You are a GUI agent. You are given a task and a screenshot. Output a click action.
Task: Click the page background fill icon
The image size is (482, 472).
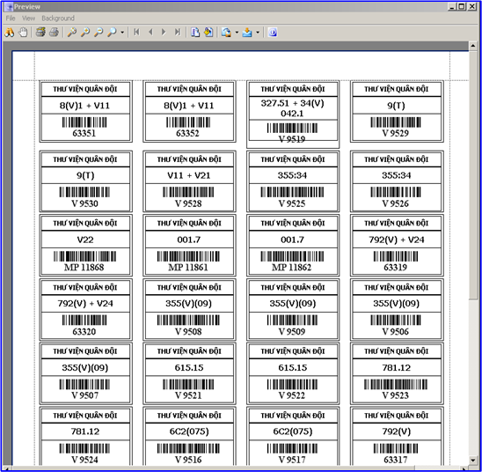pyautogui.click(x=208, y=33)
